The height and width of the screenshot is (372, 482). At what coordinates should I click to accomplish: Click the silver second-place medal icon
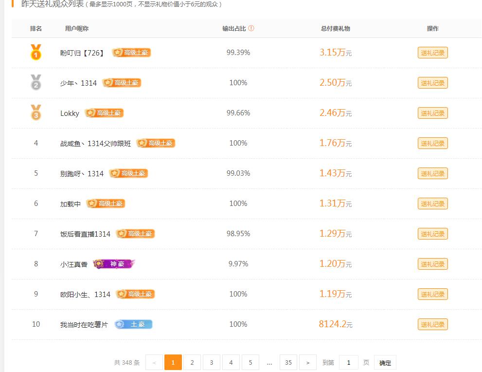point(36,82)
